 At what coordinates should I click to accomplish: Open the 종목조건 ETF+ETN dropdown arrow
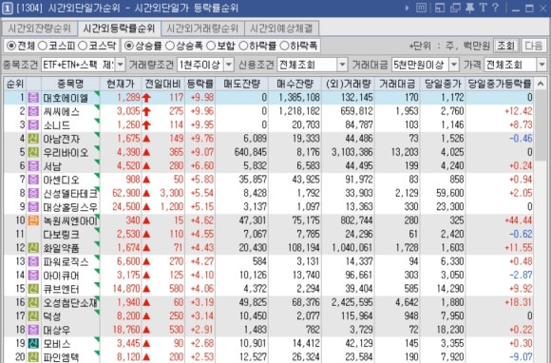pyautogui.click(x=121, y=65)
